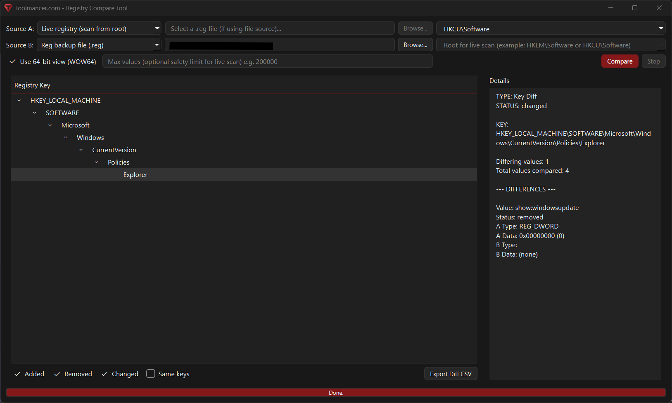This screenshot has width=672, height=403.
Task: Start comparison with the Compare button
Action: pyautogui.click(x=620, y=61)
